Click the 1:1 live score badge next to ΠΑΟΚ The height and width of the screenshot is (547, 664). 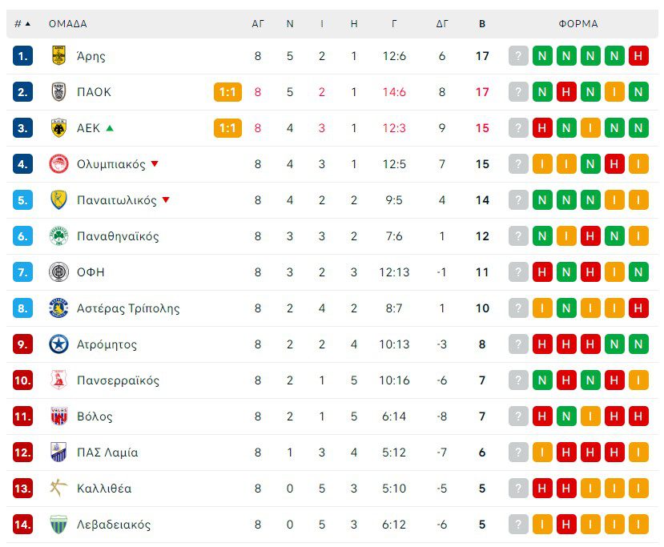227,92
